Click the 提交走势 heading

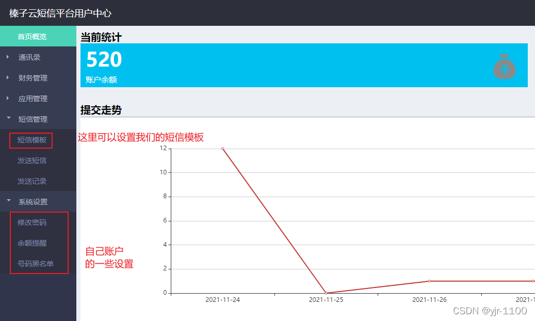101,110
